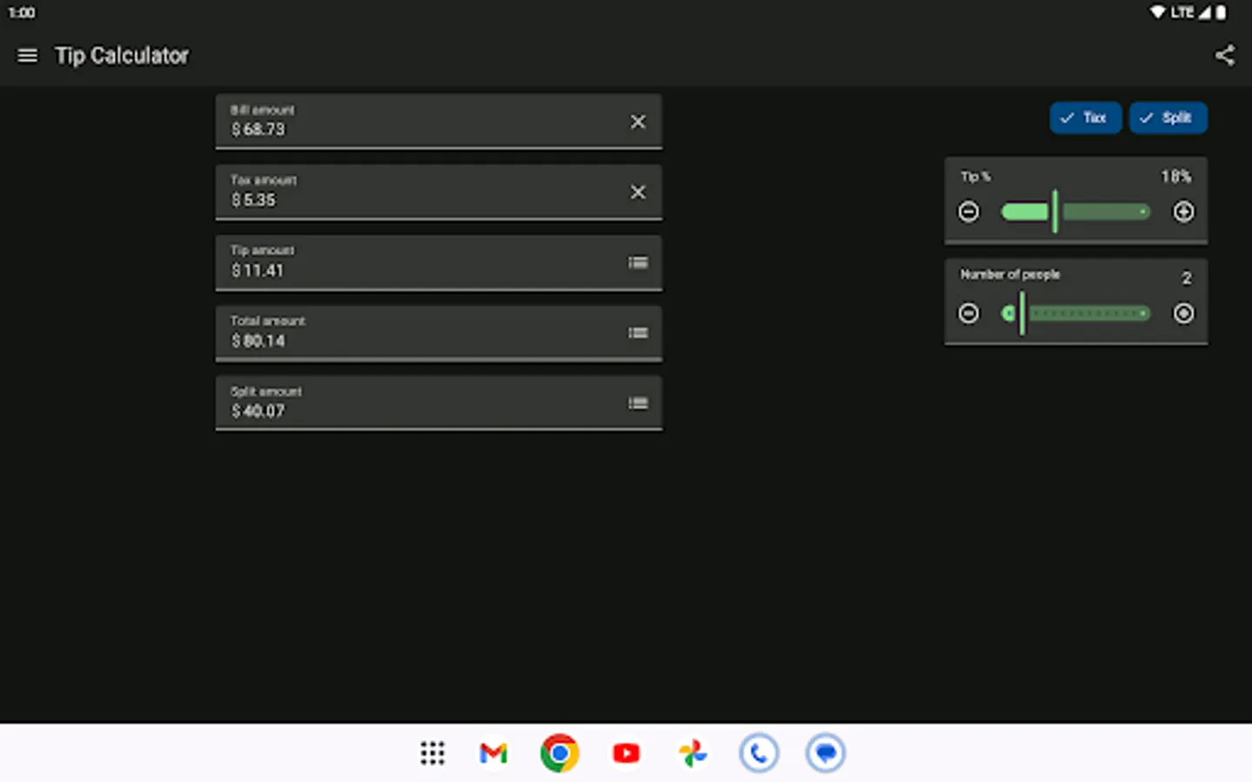The width and height of the screenshot is (1252, 782).
Task: Open the keypad for Split amount
Action: click(637, 403)
